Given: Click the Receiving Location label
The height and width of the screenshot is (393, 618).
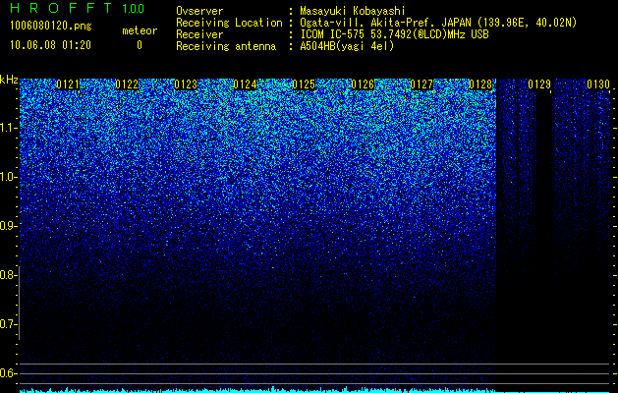Looking at the screenshot, I should click(x=229, y=23).
